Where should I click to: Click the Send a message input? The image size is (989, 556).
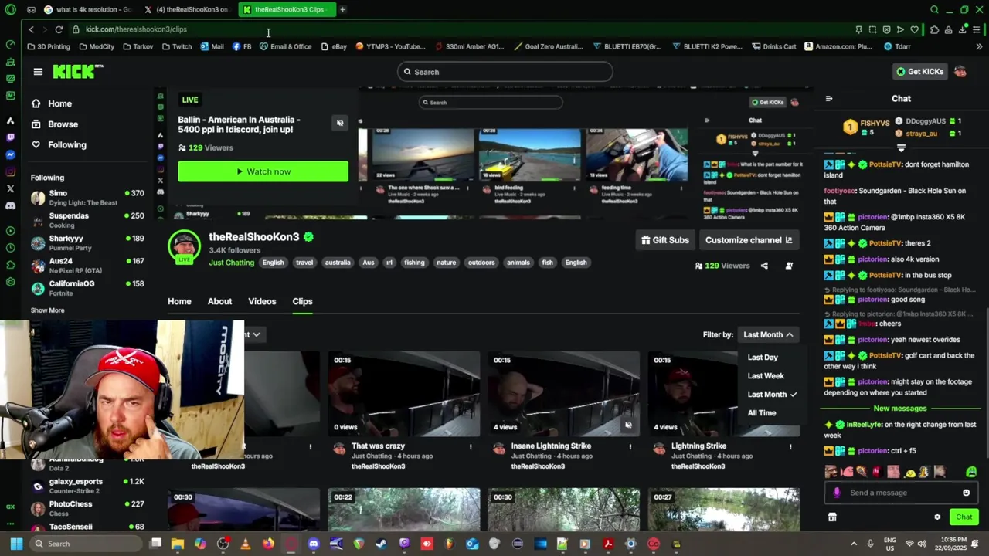coord(900,493)
